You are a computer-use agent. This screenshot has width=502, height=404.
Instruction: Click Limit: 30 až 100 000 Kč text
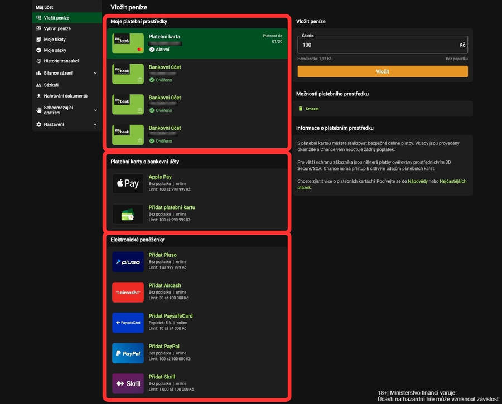pos(168,298)
